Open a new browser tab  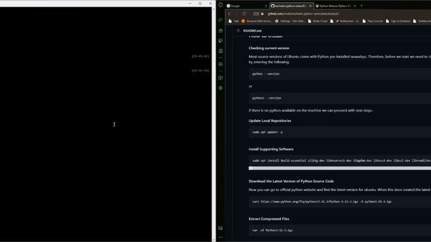pos(362,6)
